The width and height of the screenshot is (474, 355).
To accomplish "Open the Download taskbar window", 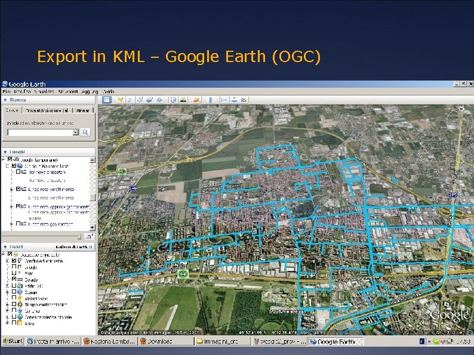I will [x=165, y=341].
